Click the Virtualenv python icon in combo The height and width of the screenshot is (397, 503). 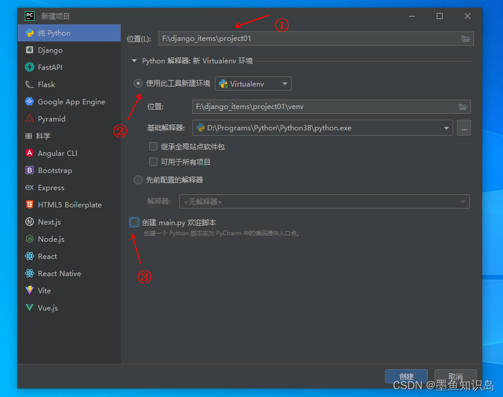(223, 84)
